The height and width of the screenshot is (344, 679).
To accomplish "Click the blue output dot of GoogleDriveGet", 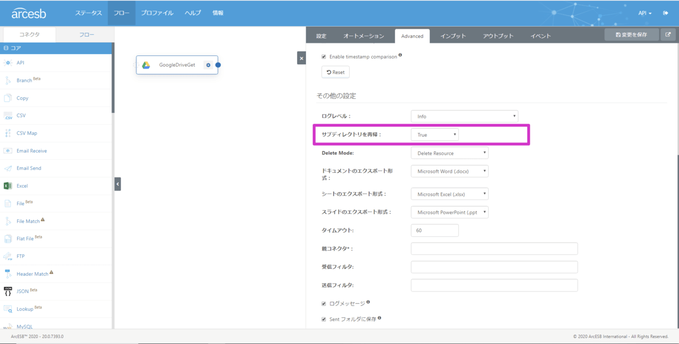I will [x=218, y=65].
